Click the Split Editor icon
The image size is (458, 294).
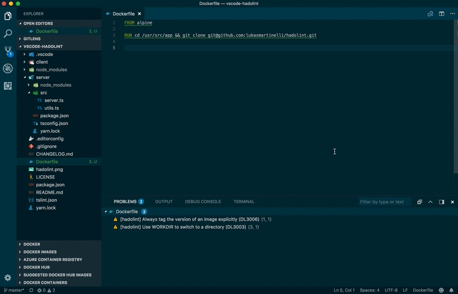tap(442, 14)
